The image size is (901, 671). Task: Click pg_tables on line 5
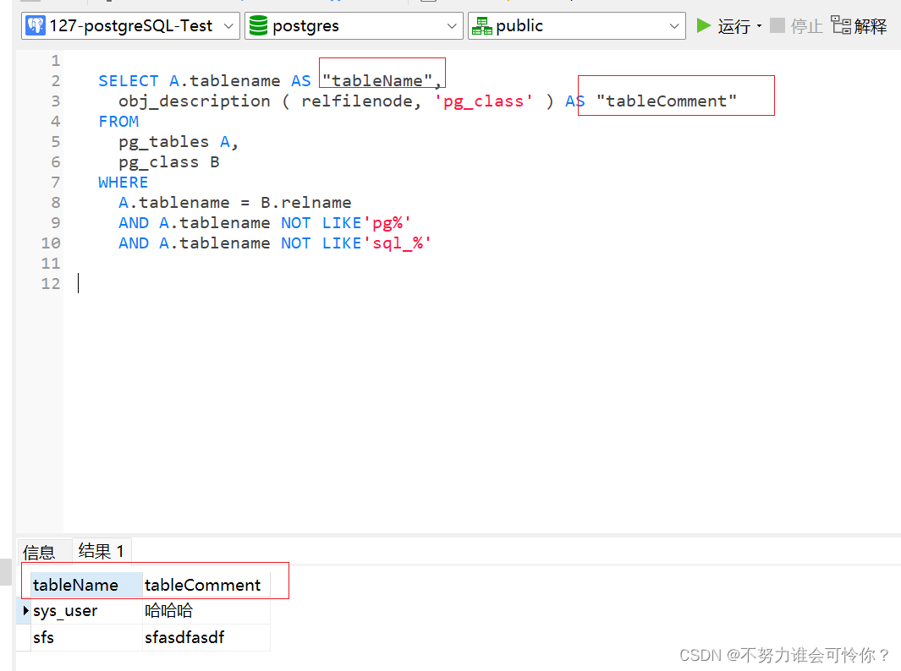[164, 142]
